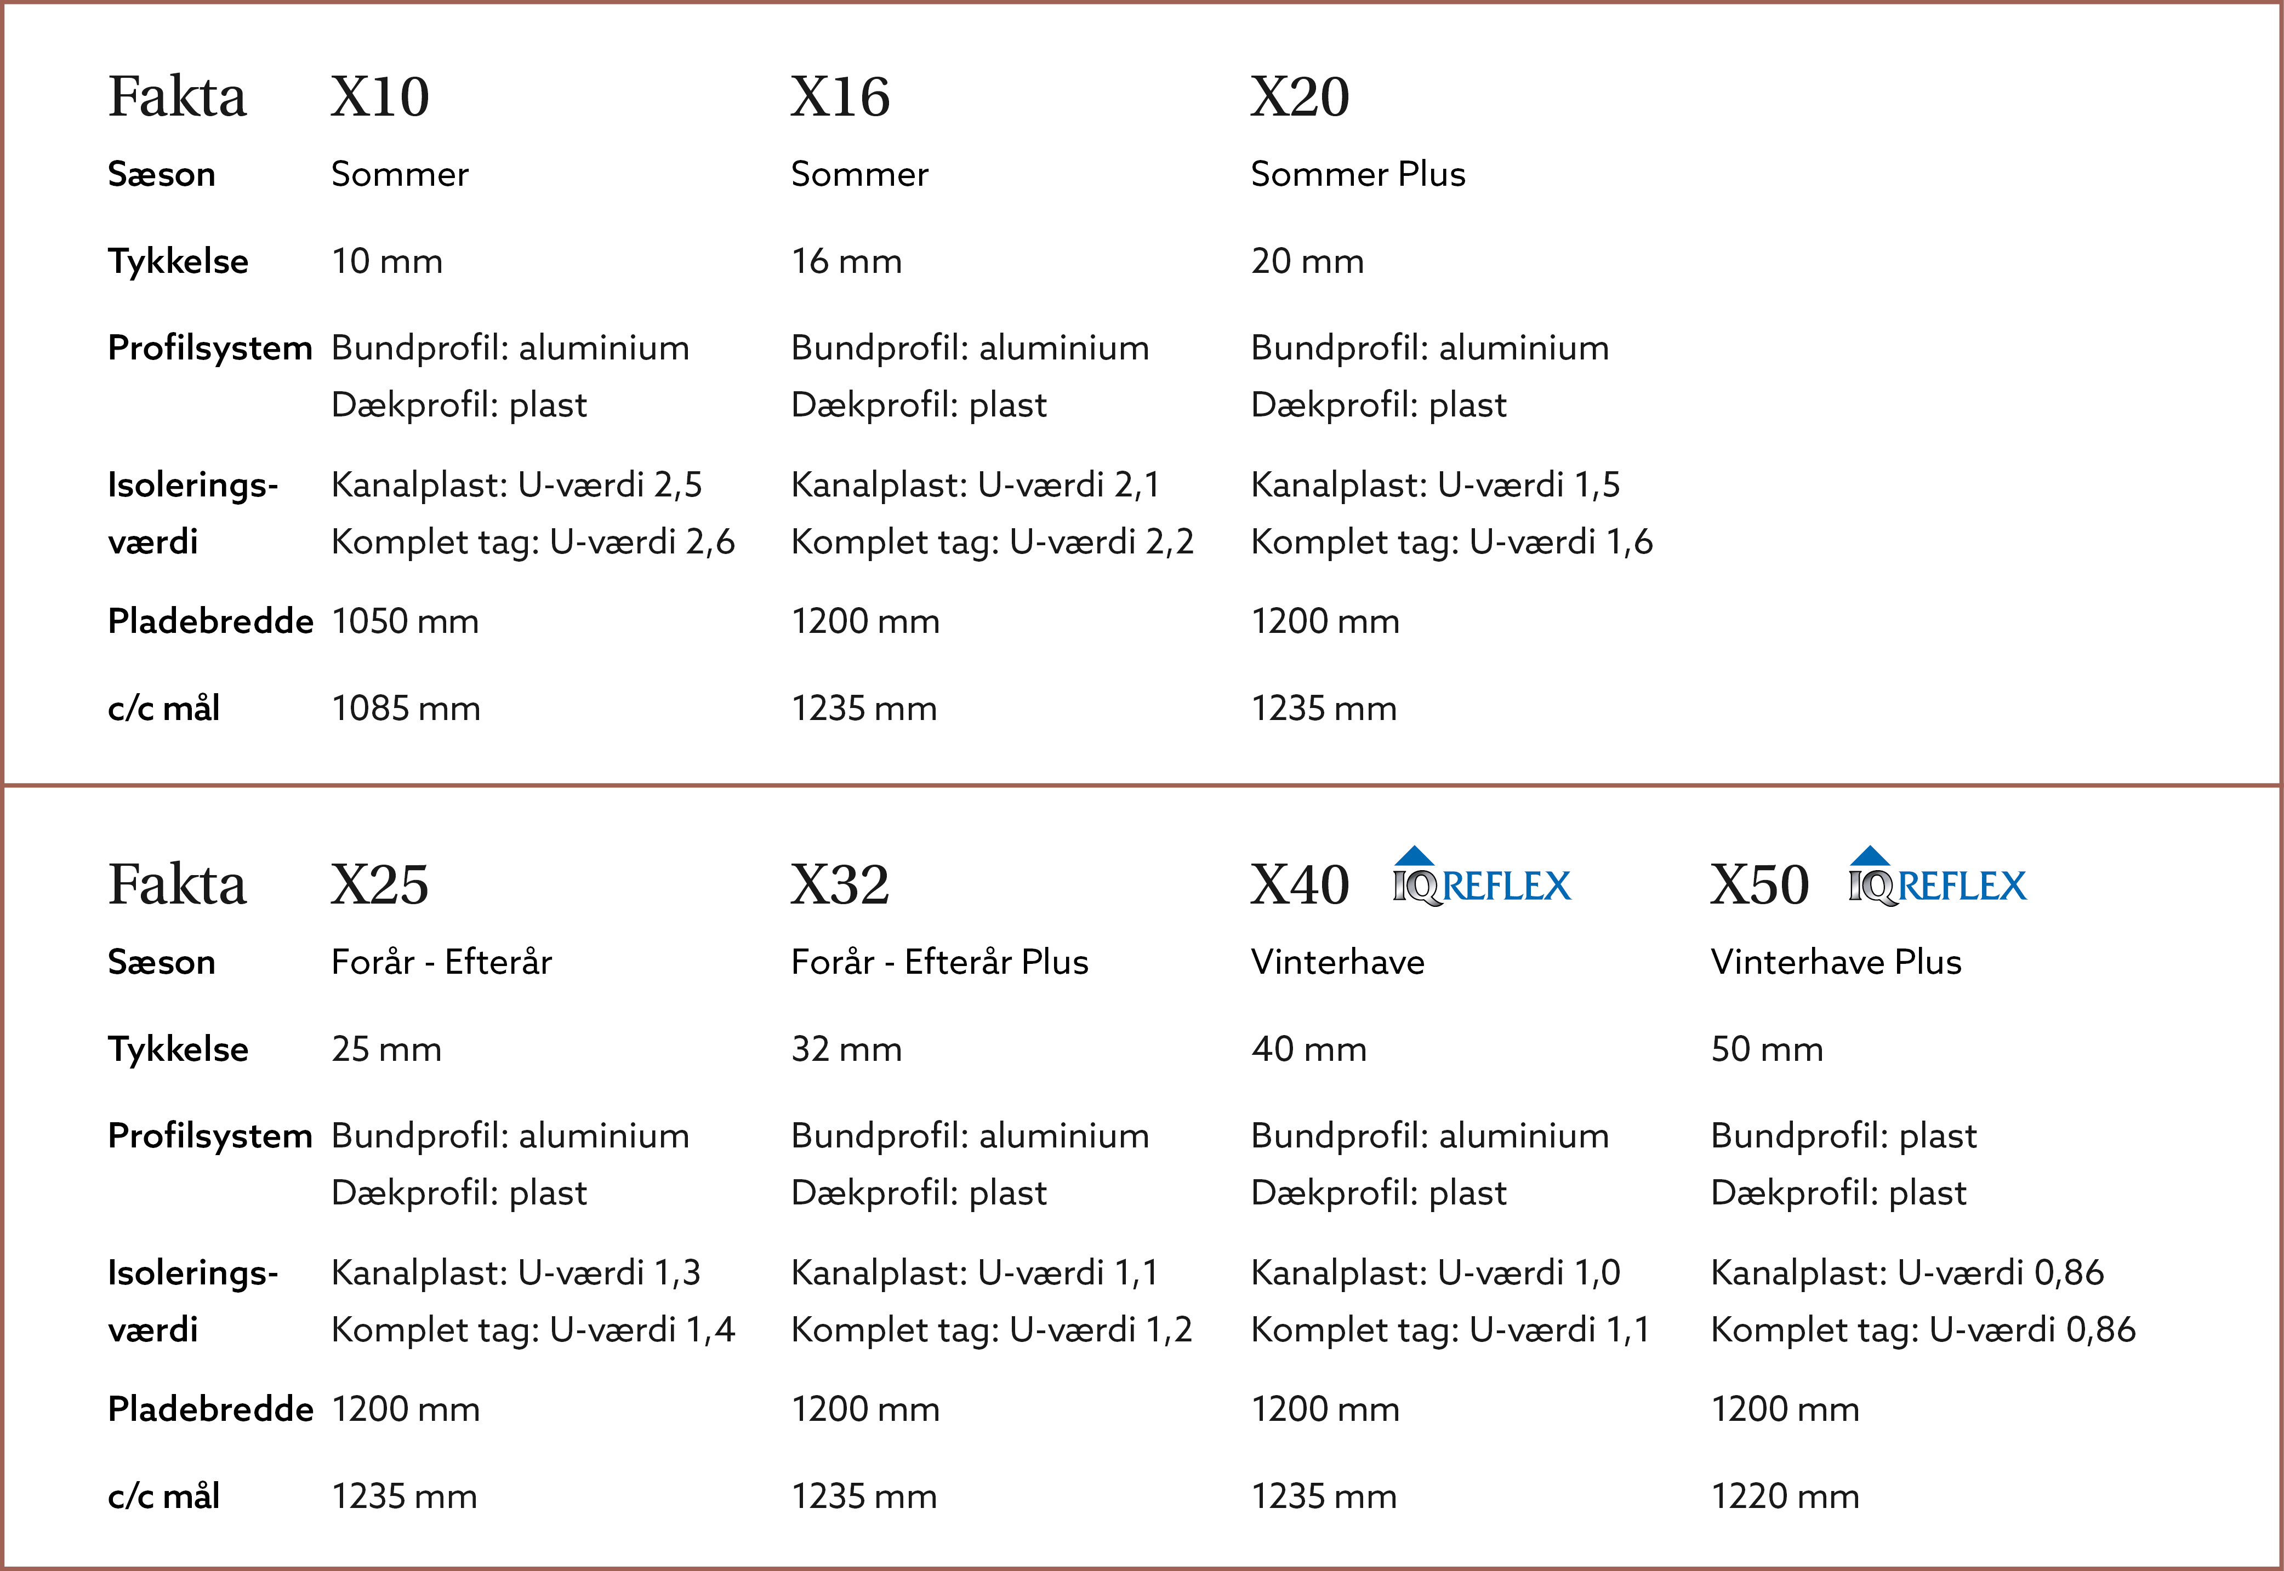Click the upper Fakta table title
The width and height of the screenshot is (2284, 1571).
(x=177, y=96)
